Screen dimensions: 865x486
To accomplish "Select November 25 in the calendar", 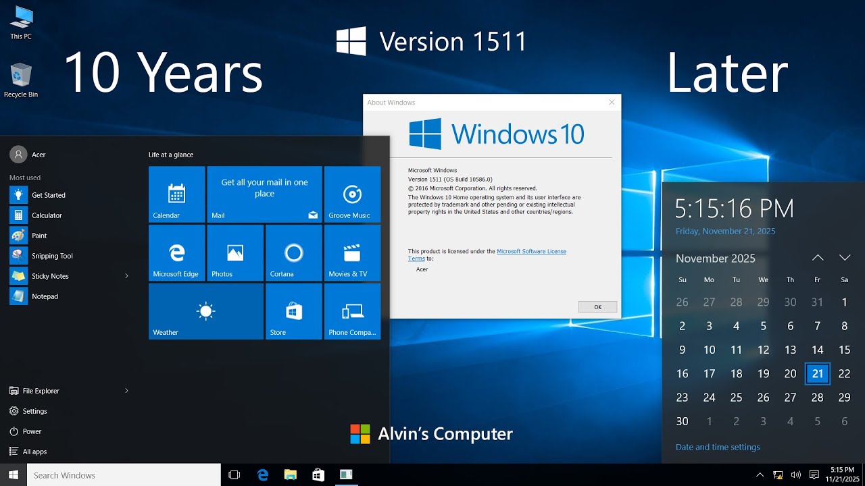I will click(x=737, y=398).
